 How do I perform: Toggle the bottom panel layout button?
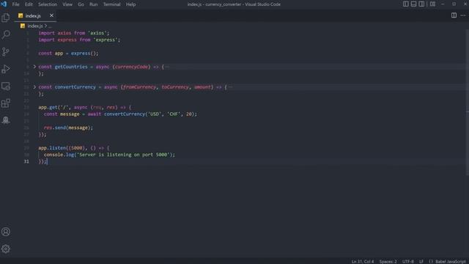click(x=413, y=4)
